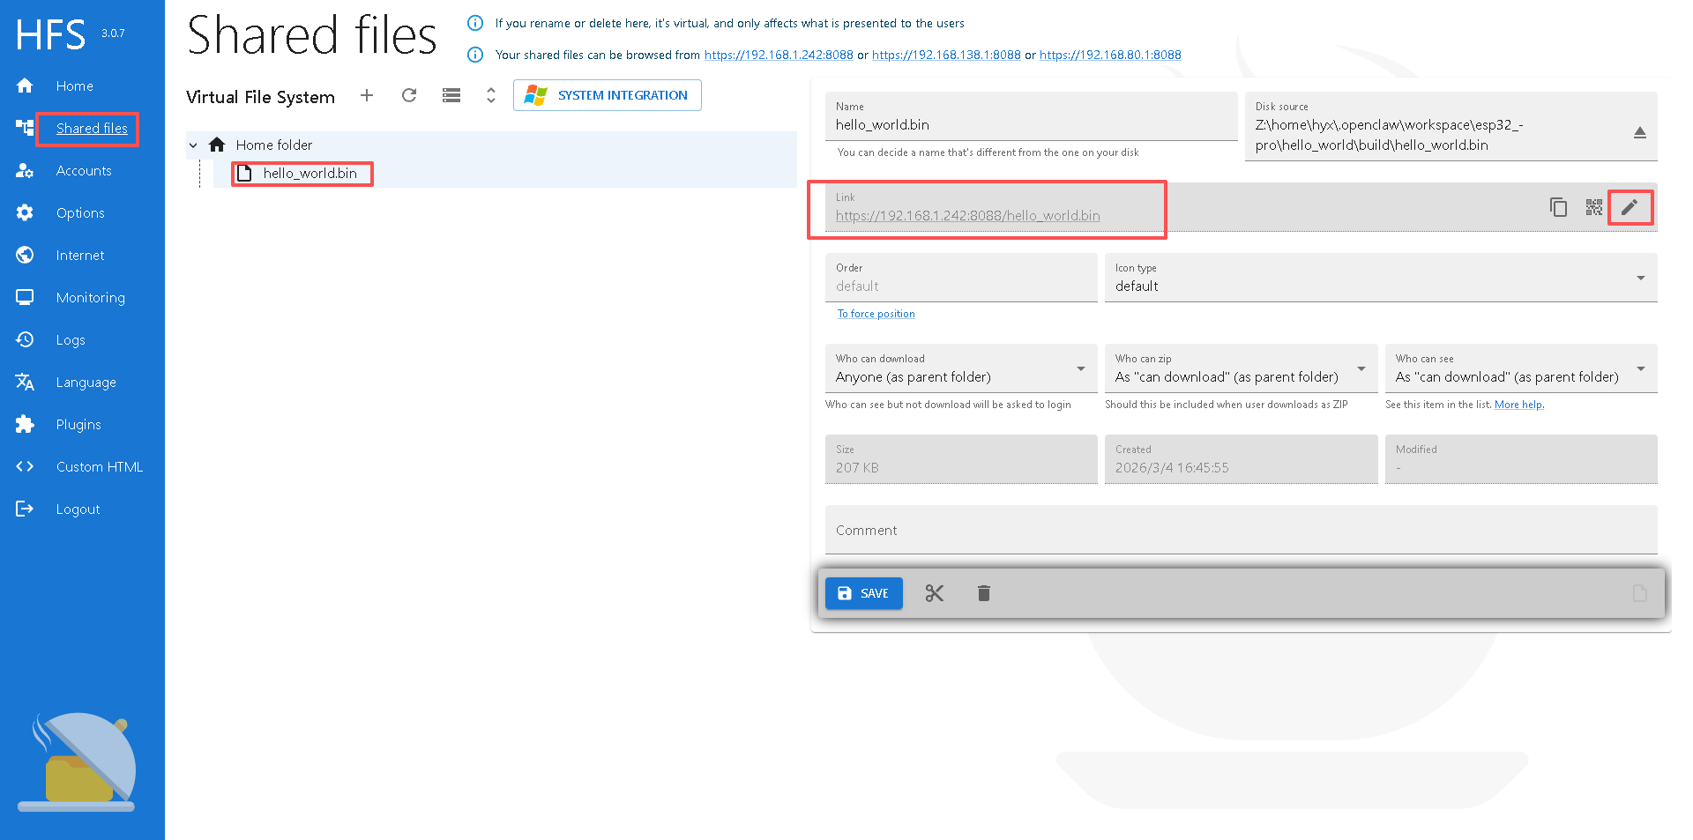Open the 'To force position' link

pyautogui.click(x=876, y=314)
